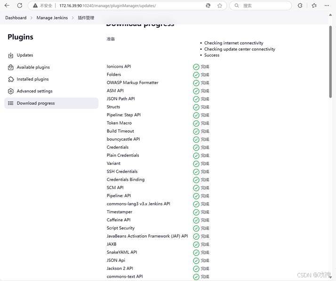Click the 'Variant' plugin name
This screenshot has width=336, height=281.
tap(113, 163)
